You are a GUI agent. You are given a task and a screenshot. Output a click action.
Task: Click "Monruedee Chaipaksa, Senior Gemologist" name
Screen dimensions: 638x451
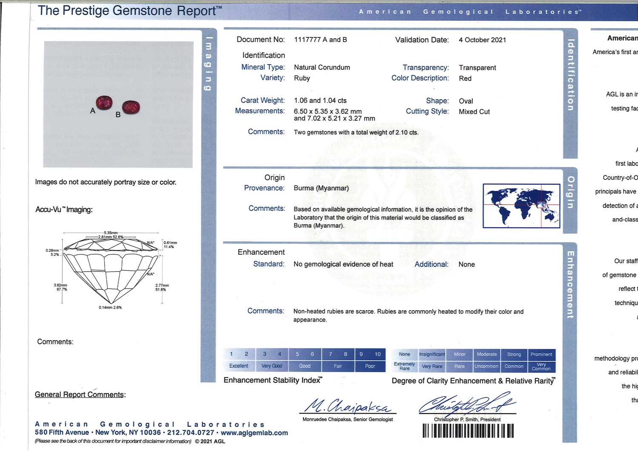[x=347, y=420]
